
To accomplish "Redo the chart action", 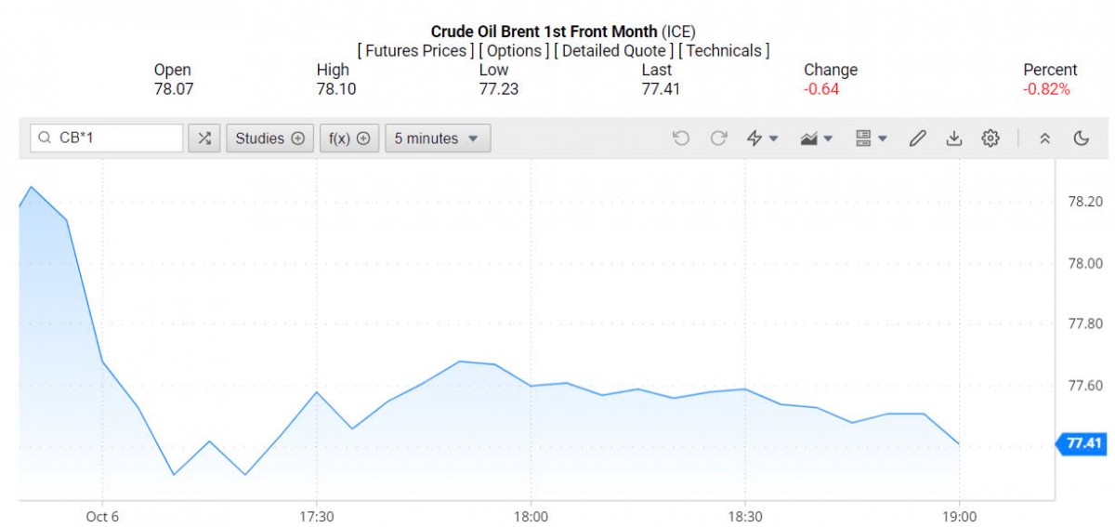I will (x=718, y=138).
